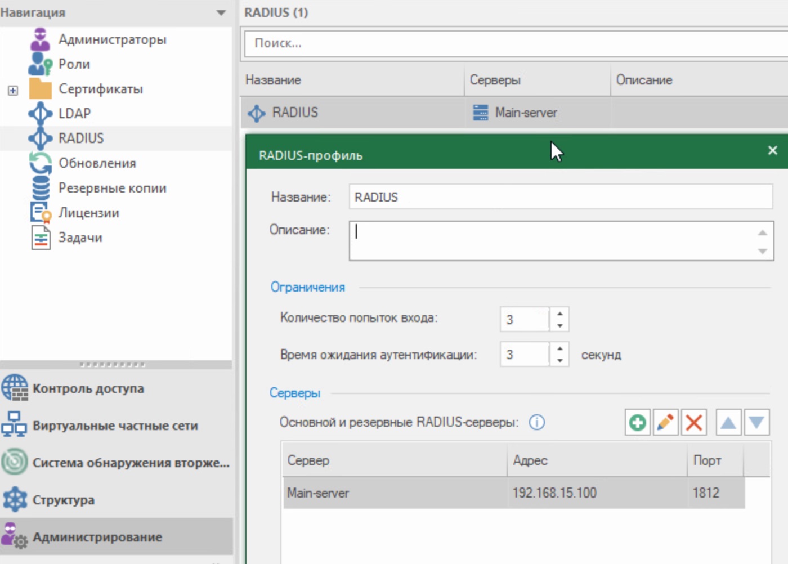Open Сертификаты in the navigation tree
The image size is (788, 564).
coord(101,89)
